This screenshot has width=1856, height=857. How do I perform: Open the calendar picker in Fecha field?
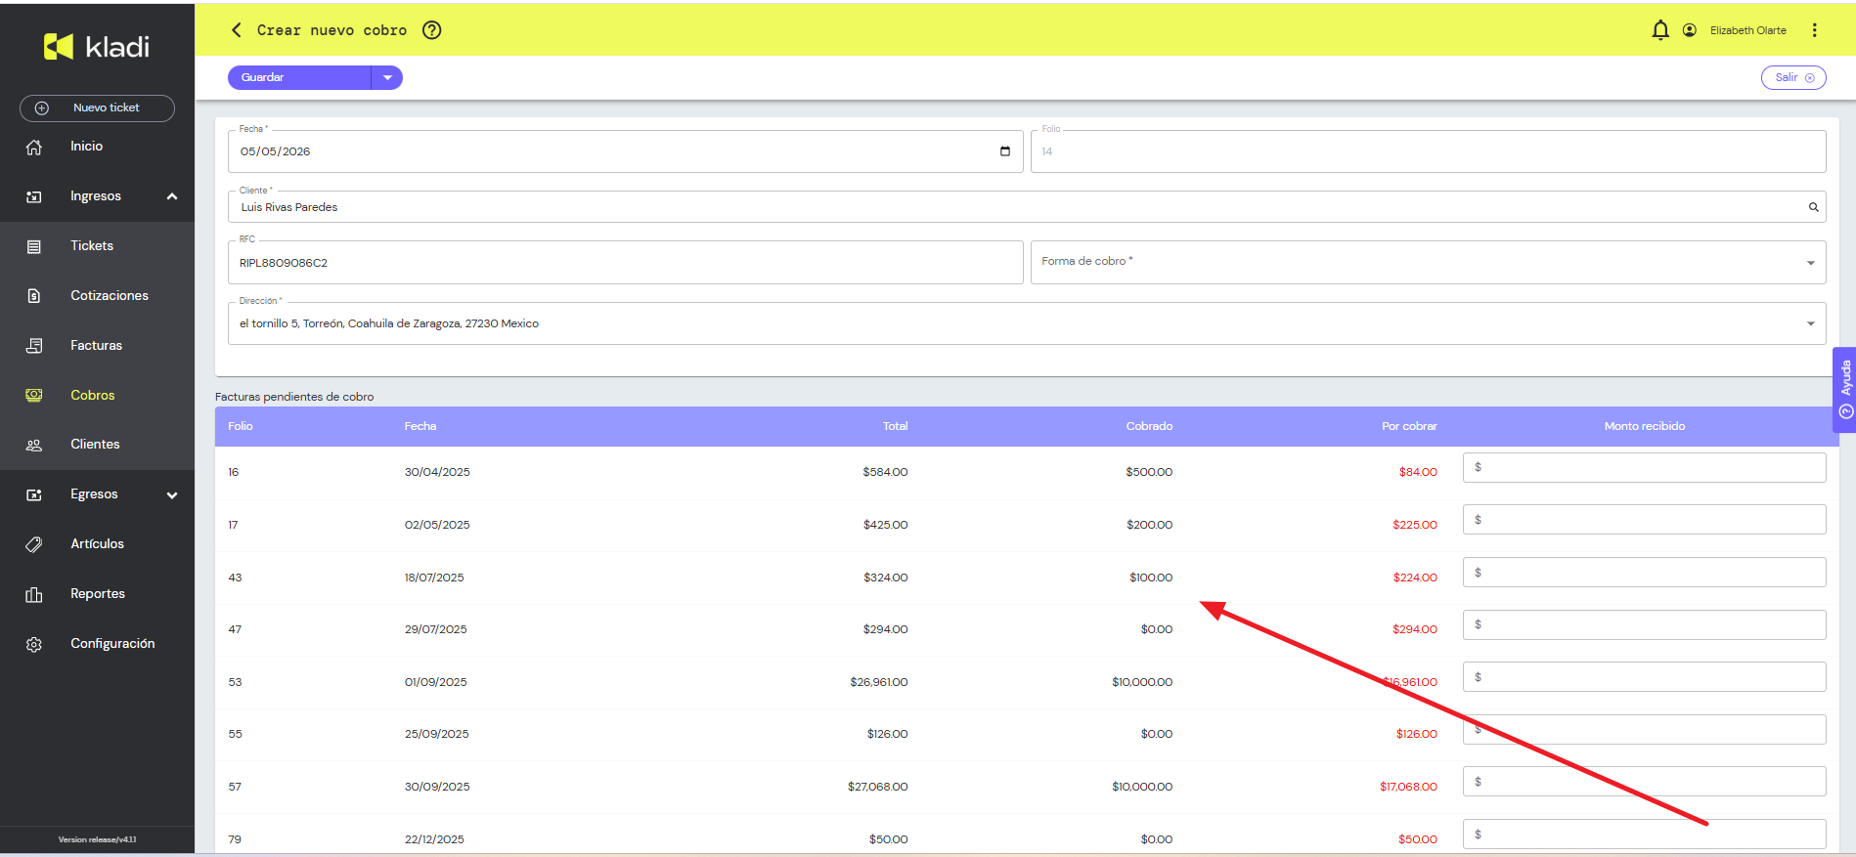click(x=1004, y=151)
